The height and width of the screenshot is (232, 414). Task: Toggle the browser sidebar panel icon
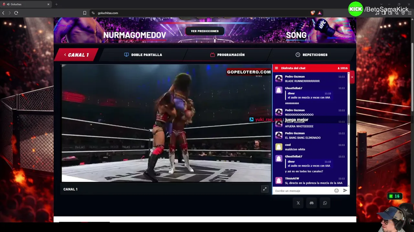pos(384,13)
